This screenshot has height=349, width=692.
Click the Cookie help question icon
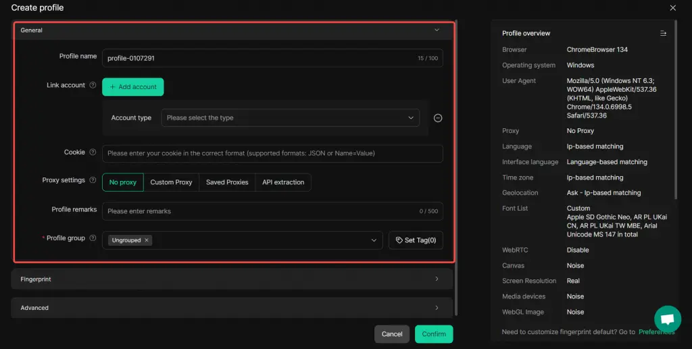[93, 153]
